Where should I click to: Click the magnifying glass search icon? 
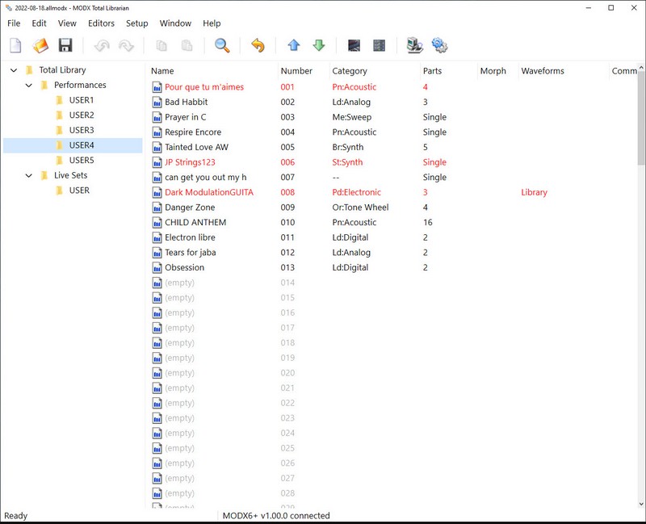click(x=222, y=45)
